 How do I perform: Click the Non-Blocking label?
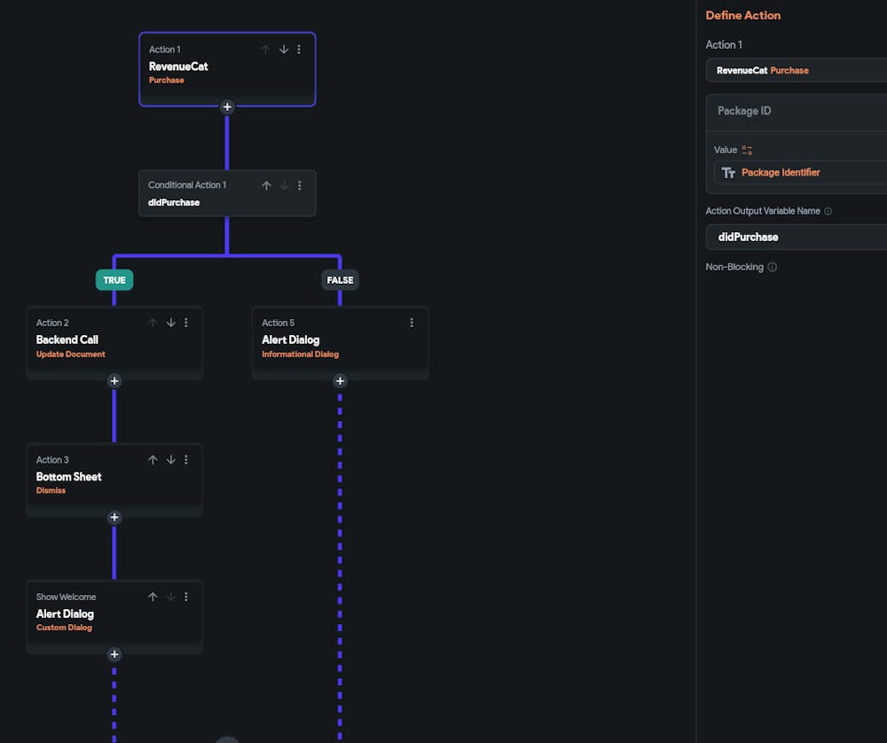[x=734, y=268]
